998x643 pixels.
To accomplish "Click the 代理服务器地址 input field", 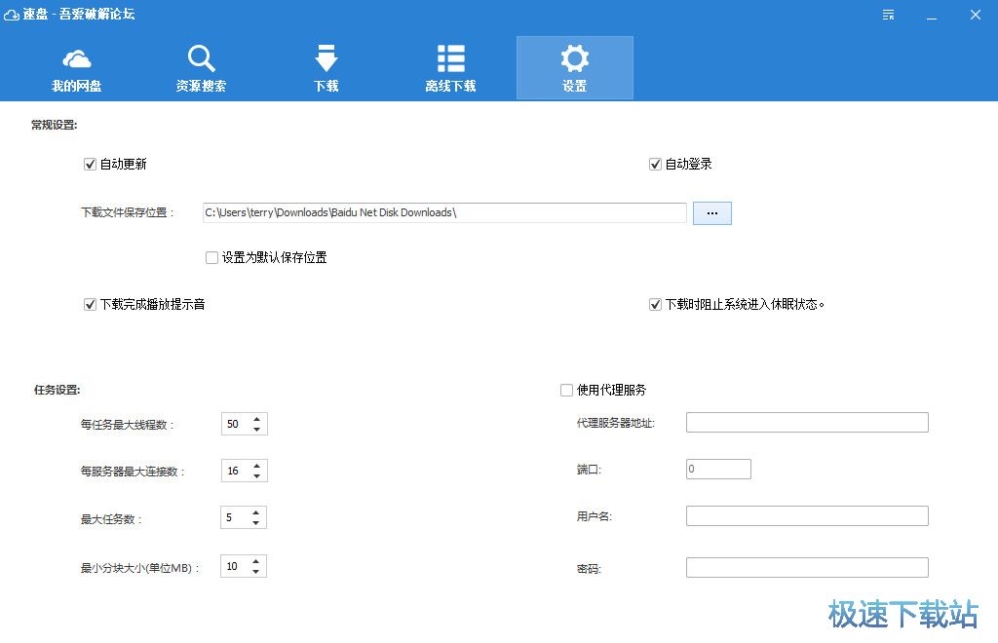I will click(x=807, y=423).
